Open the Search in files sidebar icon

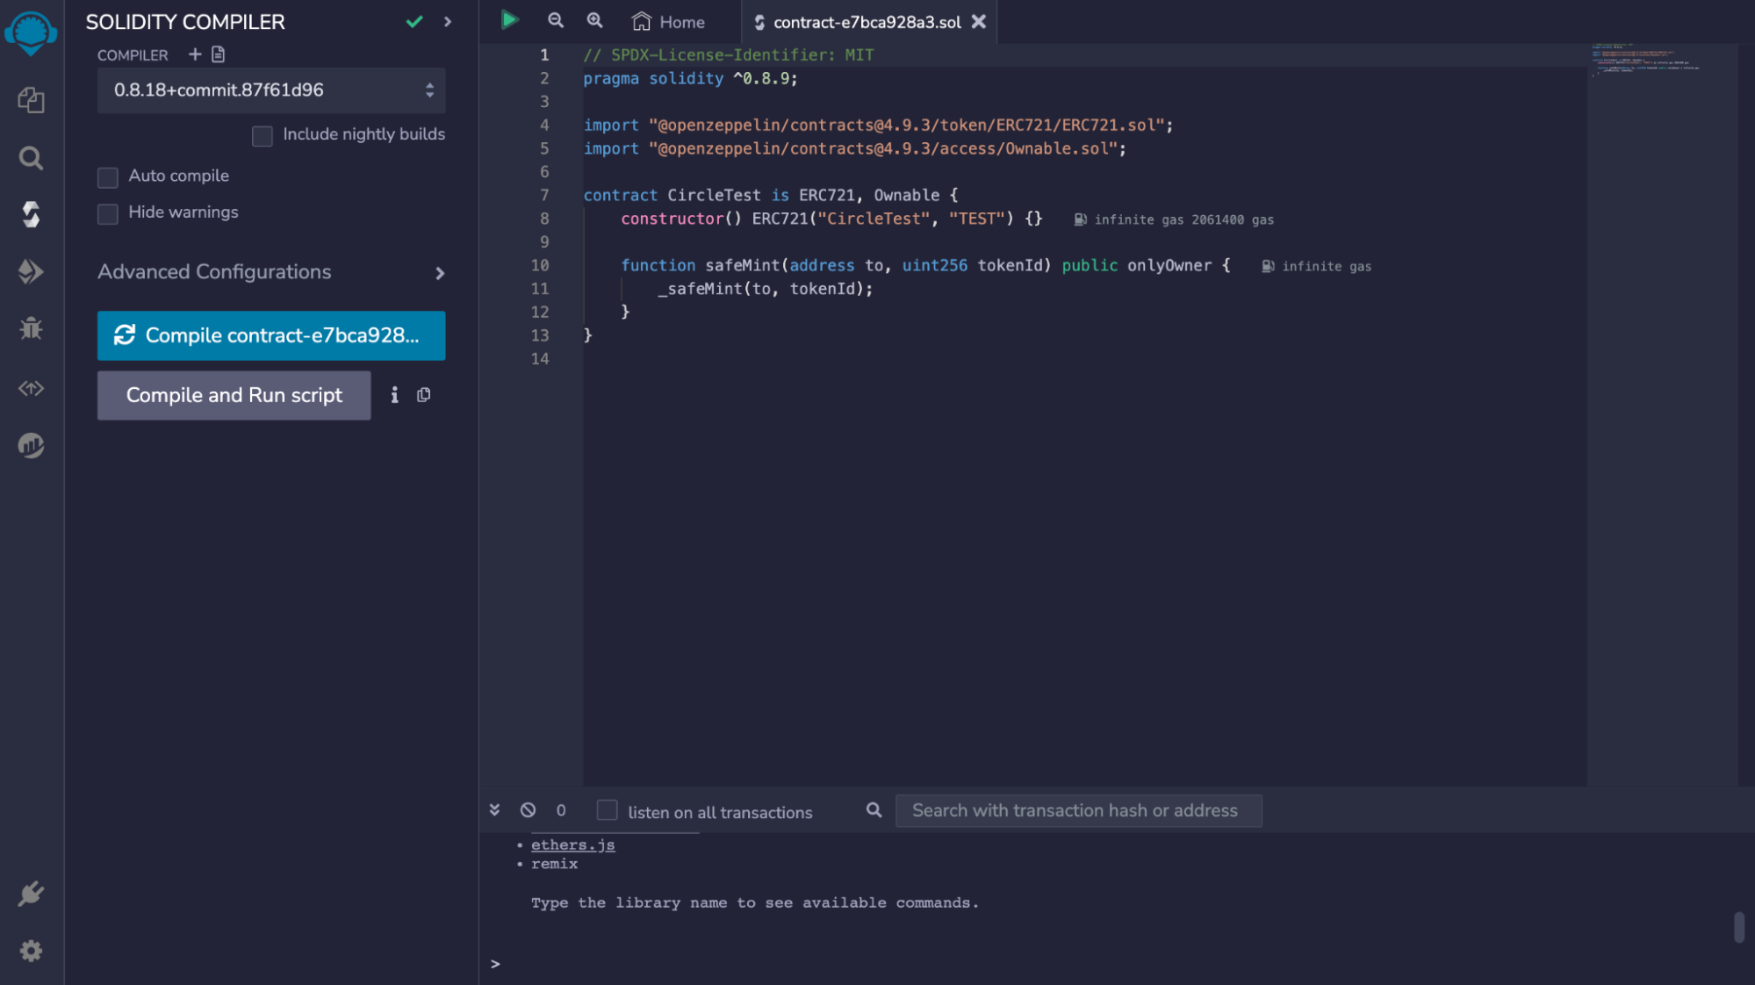[x=31, y=158]
